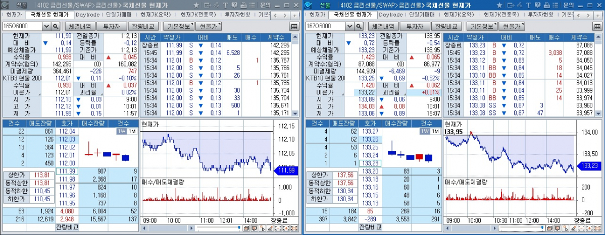Open 현물가 dropdown button in left window
The width and height of the screenshot is (605, 235).
pos(209,26)
